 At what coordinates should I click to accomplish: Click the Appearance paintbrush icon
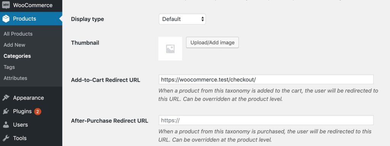click(6, 98)
